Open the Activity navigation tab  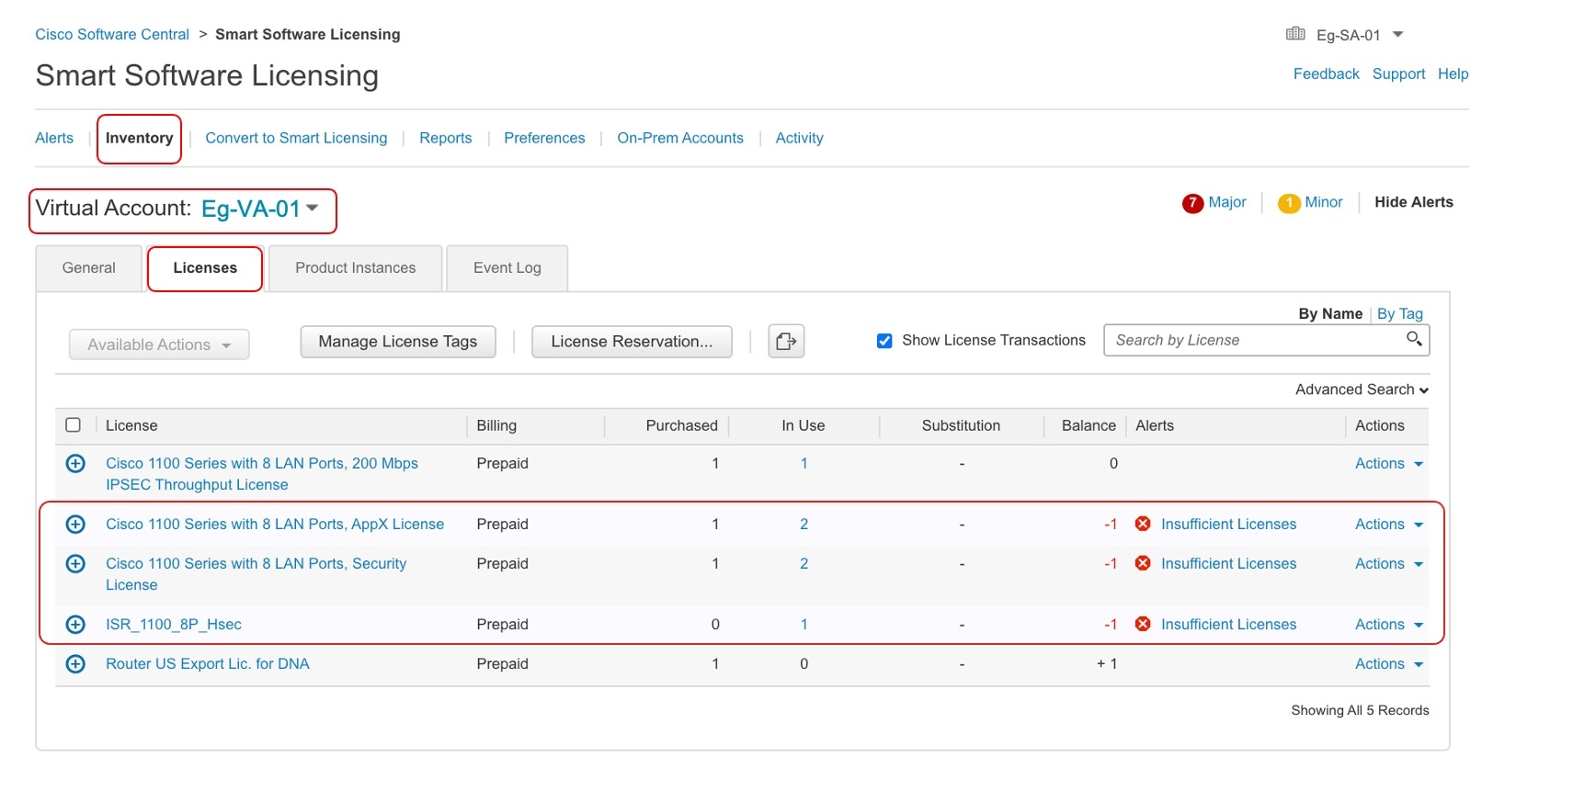click(799, 138)
